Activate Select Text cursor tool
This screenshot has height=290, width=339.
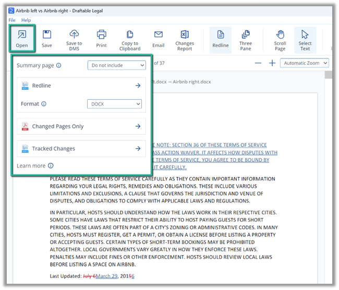coord(305,40)
